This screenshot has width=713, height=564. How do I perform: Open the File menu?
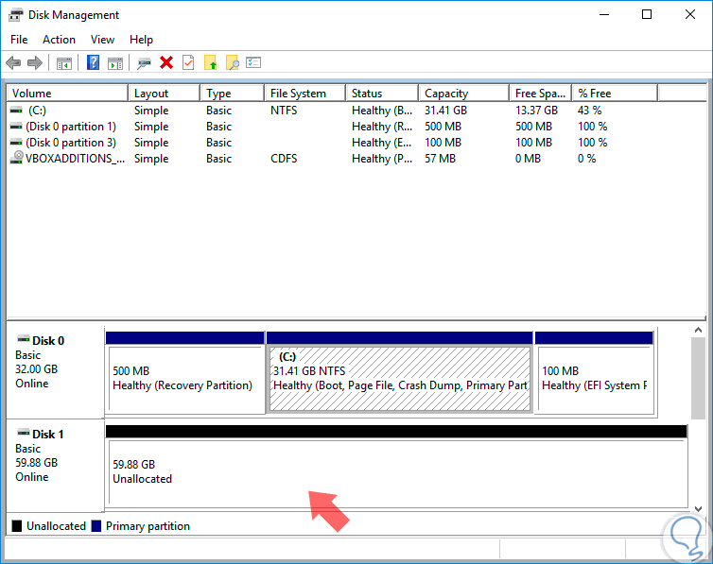pos(19,40)
